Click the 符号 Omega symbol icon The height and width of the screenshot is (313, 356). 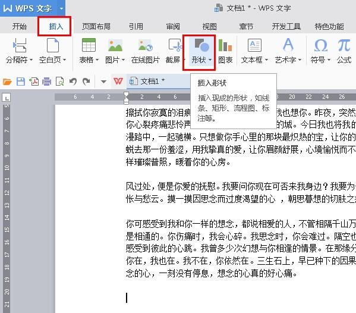(x=320, y=45)
